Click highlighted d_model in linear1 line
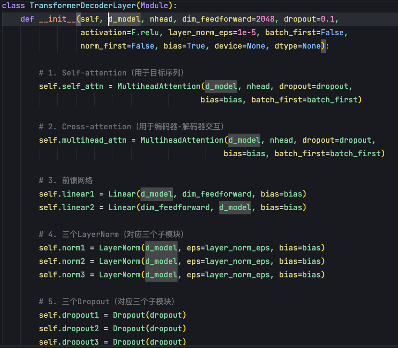Image resolution: width=398 pixels, height=348 pixels. click(x=156, y=194)
